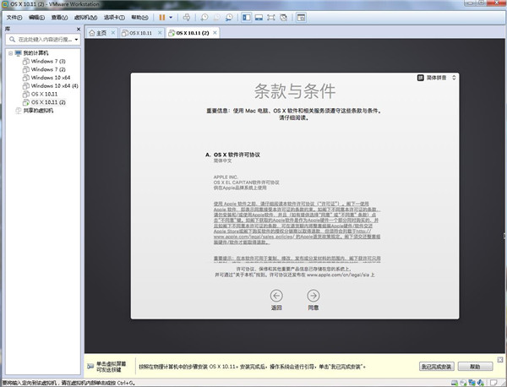Screen dimensions: 507x387
Task: Click the 帮助 button in install bar
Action: point(475,367)
